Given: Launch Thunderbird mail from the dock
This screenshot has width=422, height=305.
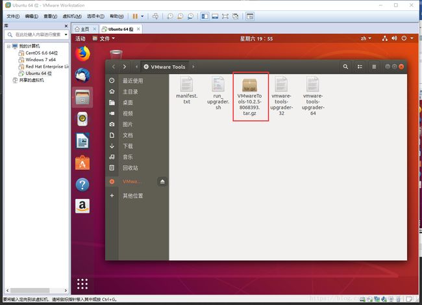Looking at the screenshot, I should (x=82, y=75).
